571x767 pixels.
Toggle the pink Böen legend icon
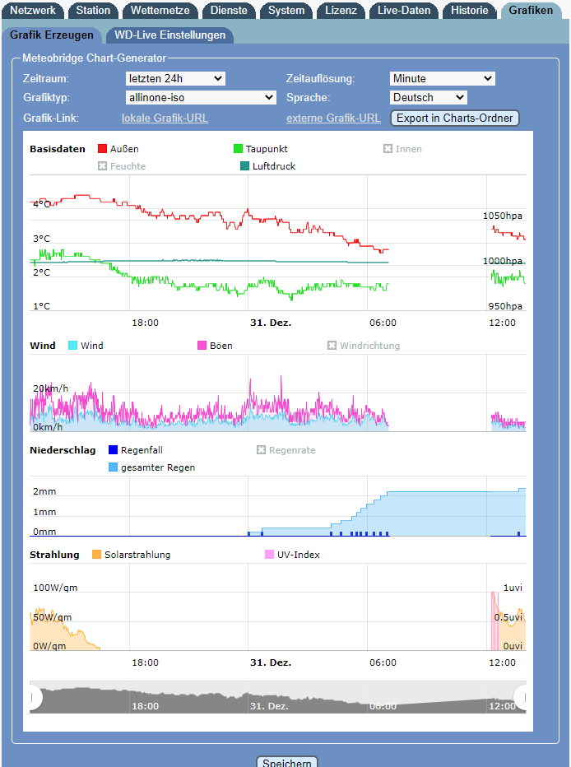tap(202, 346)
